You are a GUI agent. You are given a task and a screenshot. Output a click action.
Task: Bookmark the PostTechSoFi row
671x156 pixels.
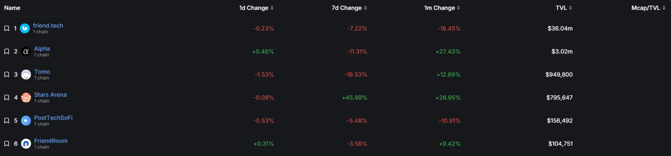(7, 121)
